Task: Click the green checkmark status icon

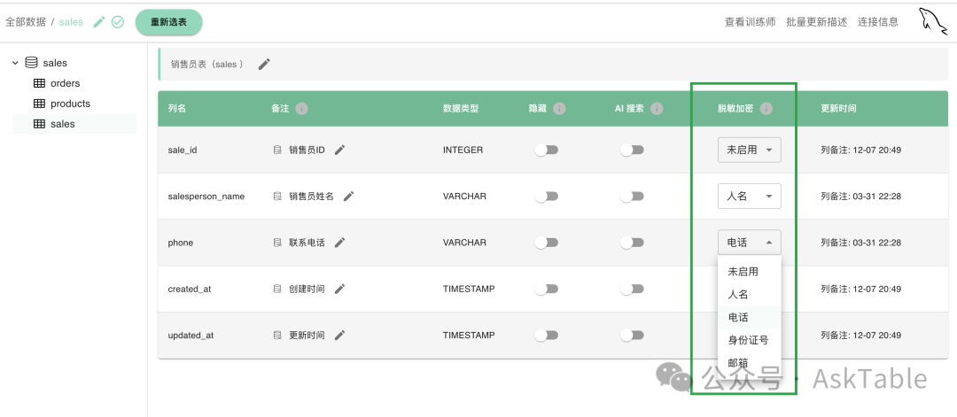Action: [x=118, y=22]
